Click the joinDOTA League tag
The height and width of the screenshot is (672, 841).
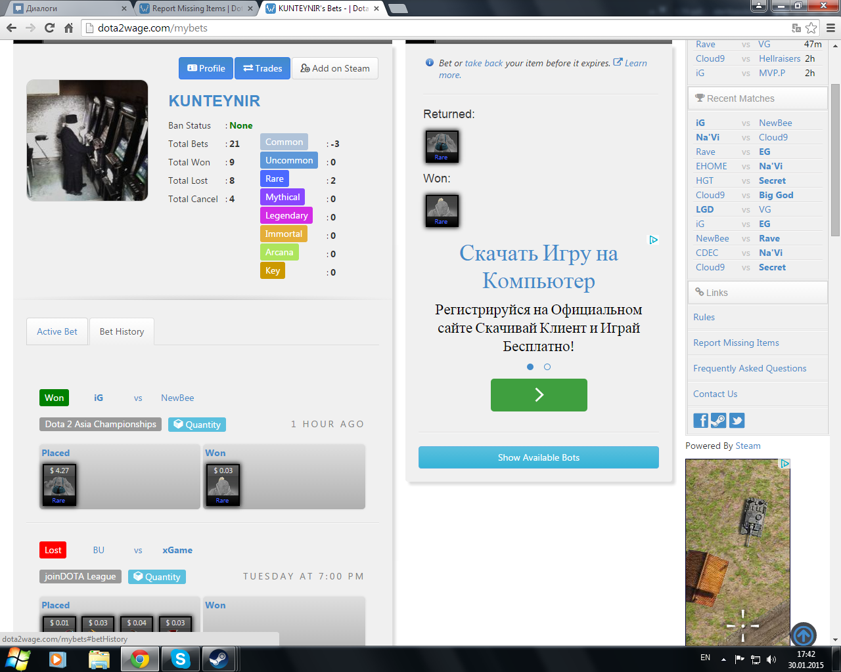pyautogui.click(x=80, y=576)
